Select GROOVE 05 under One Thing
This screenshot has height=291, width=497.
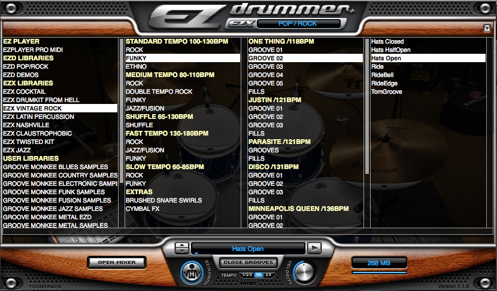(x=305, y=83)
